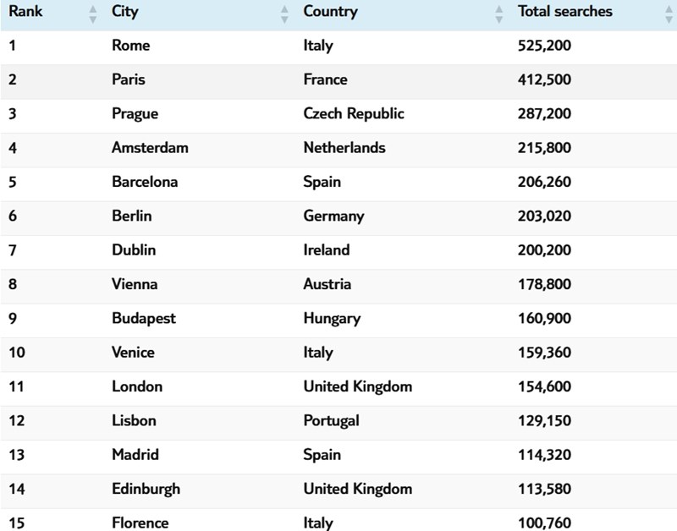
Task: Click Hungary in the Country column
Action: click(332, 319)
